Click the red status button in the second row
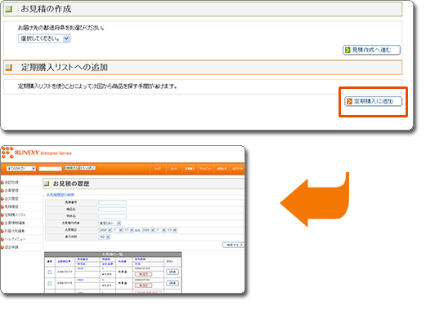 (143, 286)
